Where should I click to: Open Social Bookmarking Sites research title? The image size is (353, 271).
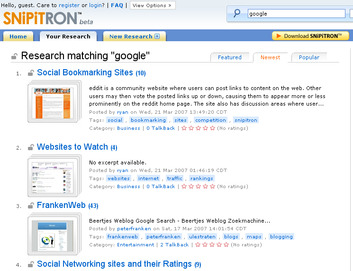coord(85,72)
